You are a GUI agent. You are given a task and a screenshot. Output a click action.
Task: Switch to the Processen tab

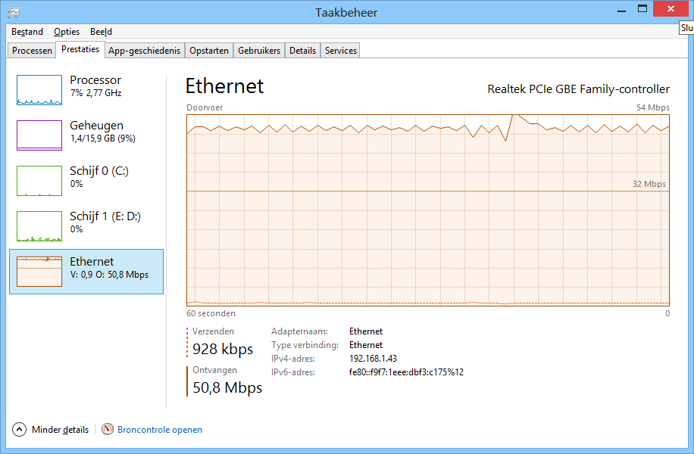coord(31,50)
